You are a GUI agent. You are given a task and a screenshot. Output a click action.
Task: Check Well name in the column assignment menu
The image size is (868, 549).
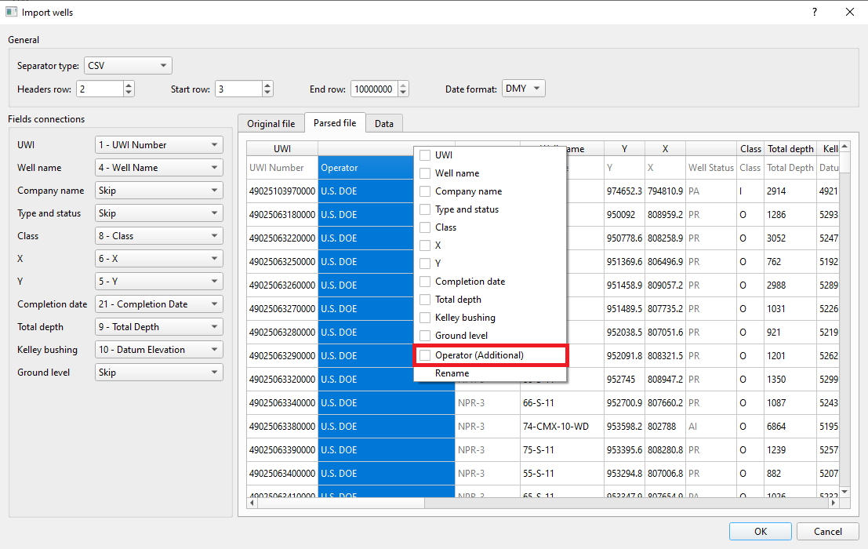424,173
